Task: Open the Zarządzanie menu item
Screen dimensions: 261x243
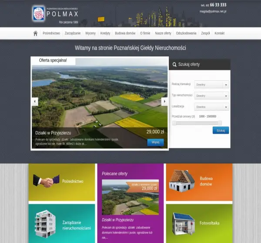Action: 73,33
